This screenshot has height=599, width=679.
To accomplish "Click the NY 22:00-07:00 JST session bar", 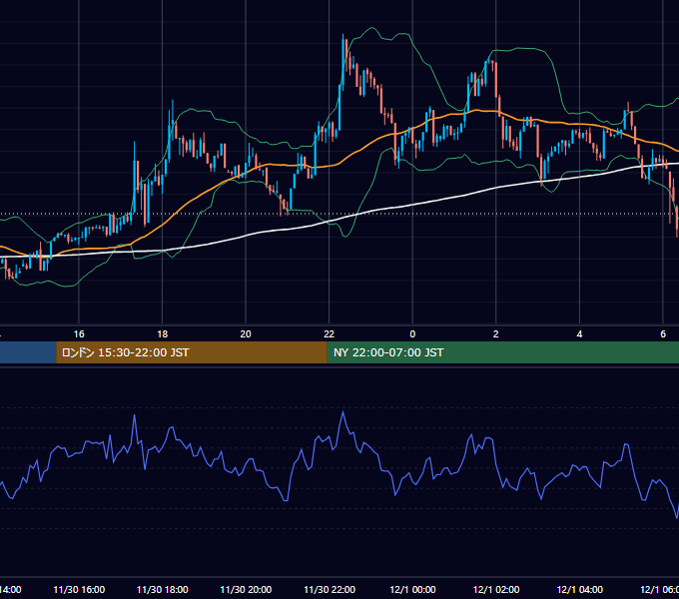I will click(502, 352).
